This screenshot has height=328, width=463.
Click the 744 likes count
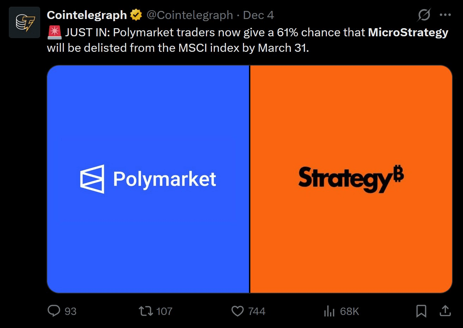257,311
